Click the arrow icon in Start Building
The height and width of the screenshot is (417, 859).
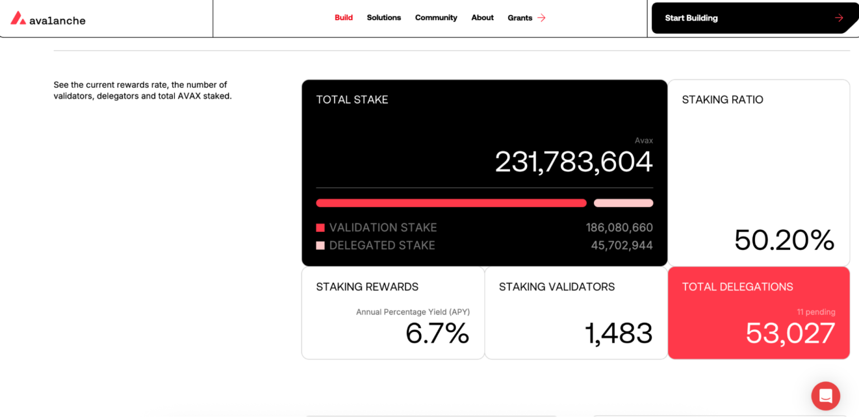[x=839, y=18]
